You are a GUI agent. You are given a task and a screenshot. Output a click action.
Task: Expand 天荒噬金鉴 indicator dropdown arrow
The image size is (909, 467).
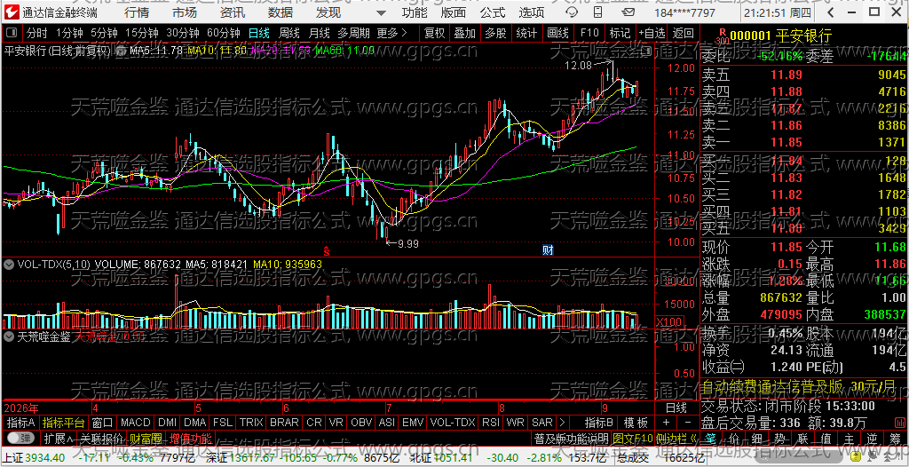(x=9, y=336)
